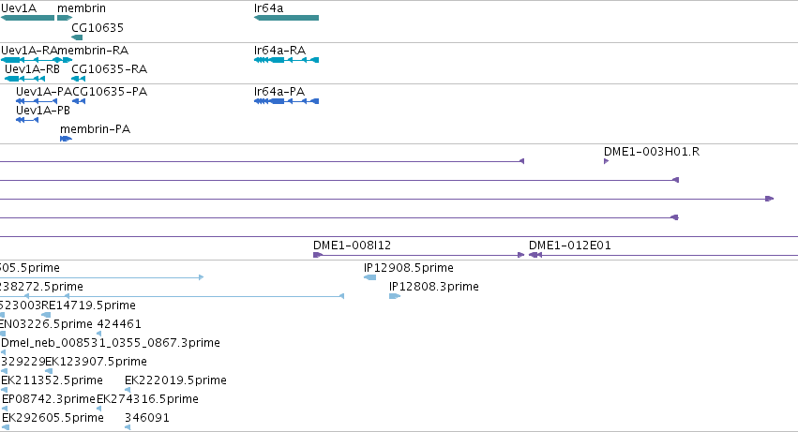Click the 'Ir64a' gene label
Viewport: 798px width, 432px height.
[x=269, y=8]
